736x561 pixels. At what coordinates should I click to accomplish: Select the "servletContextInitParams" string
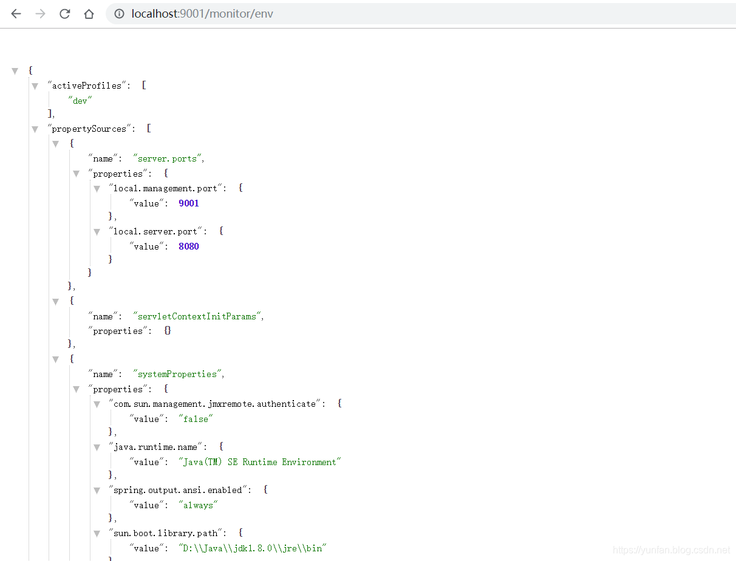(197, 316)
